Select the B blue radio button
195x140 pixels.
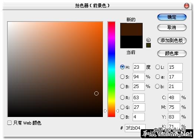tap(122, 117)
